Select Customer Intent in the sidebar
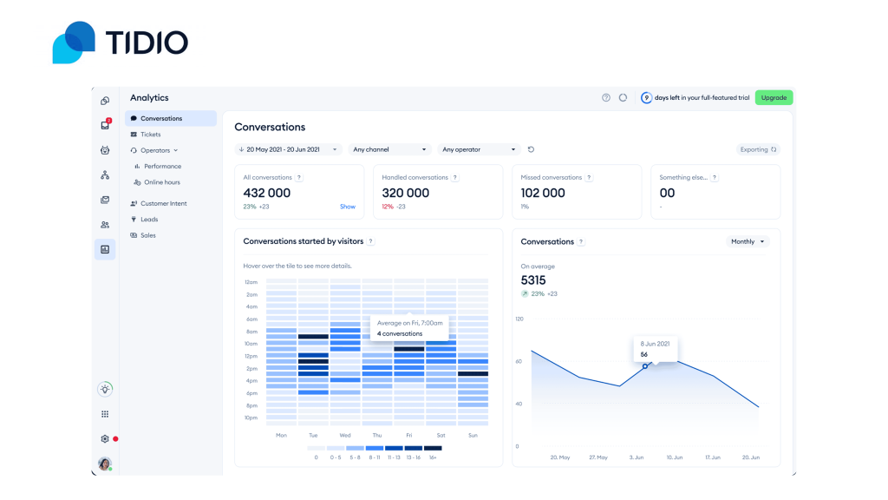This screenshot has width=888, height=500. (163, 203)
